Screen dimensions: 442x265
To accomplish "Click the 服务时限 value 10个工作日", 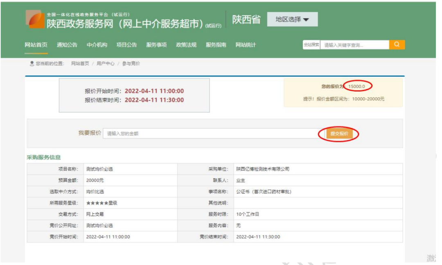I will point(248,214).
